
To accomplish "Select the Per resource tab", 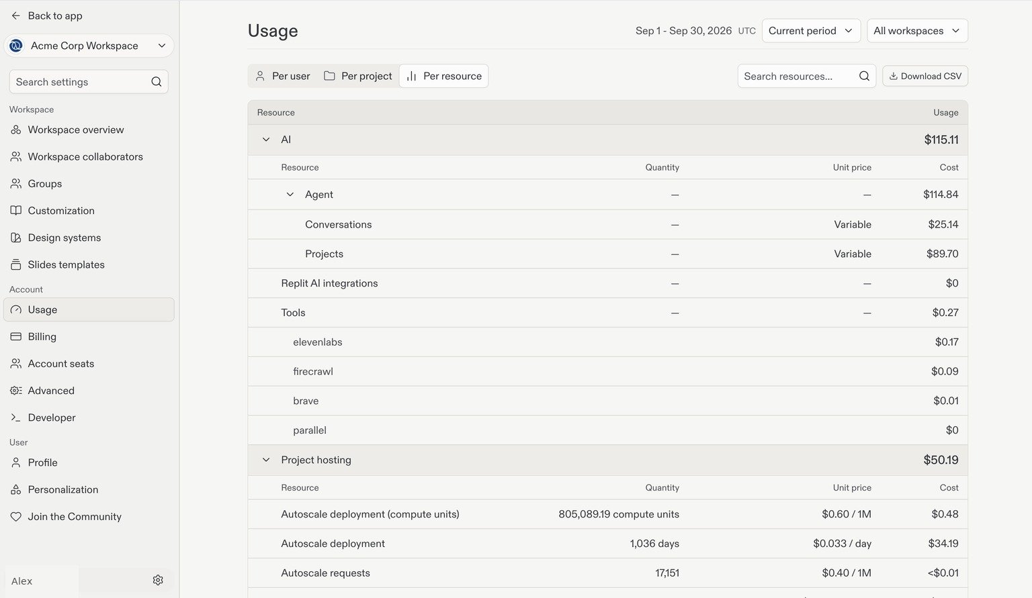I will 444,76.
